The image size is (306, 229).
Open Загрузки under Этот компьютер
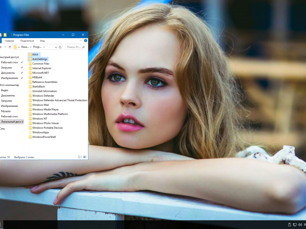coord(6,101)
